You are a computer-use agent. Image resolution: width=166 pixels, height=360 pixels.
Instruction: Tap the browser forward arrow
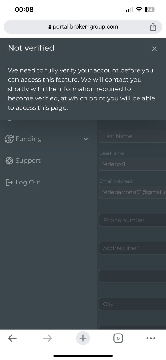[48, 338]
